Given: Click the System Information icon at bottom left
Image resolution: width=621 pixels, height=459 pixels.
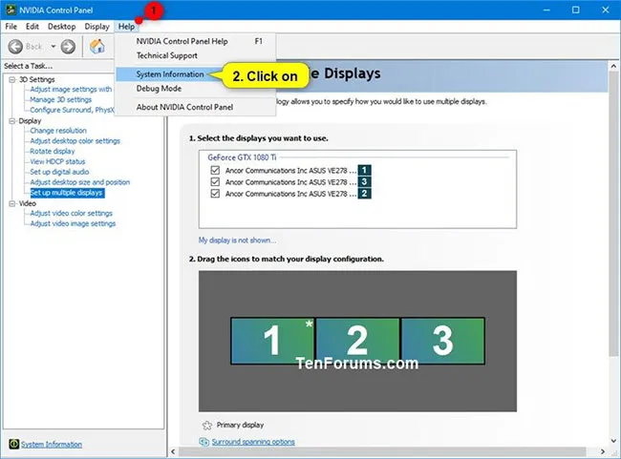Looking at the screenshot, I should (11, 444).
